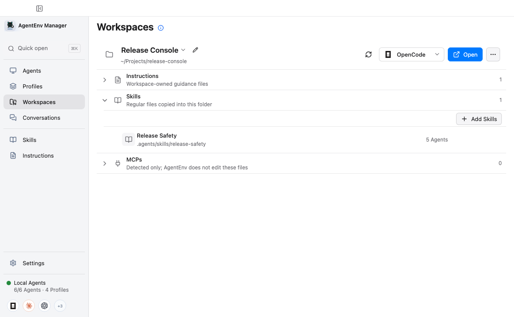
Task: Open Skills in the sidebar
Action: click(x=44, y=140)
